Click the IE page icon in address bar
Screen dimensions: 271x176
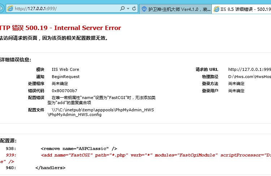click(x=10, y=8)
